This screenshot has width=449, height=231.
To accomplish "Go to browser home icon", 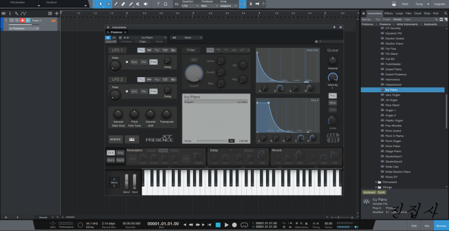I will pos(364,13).
